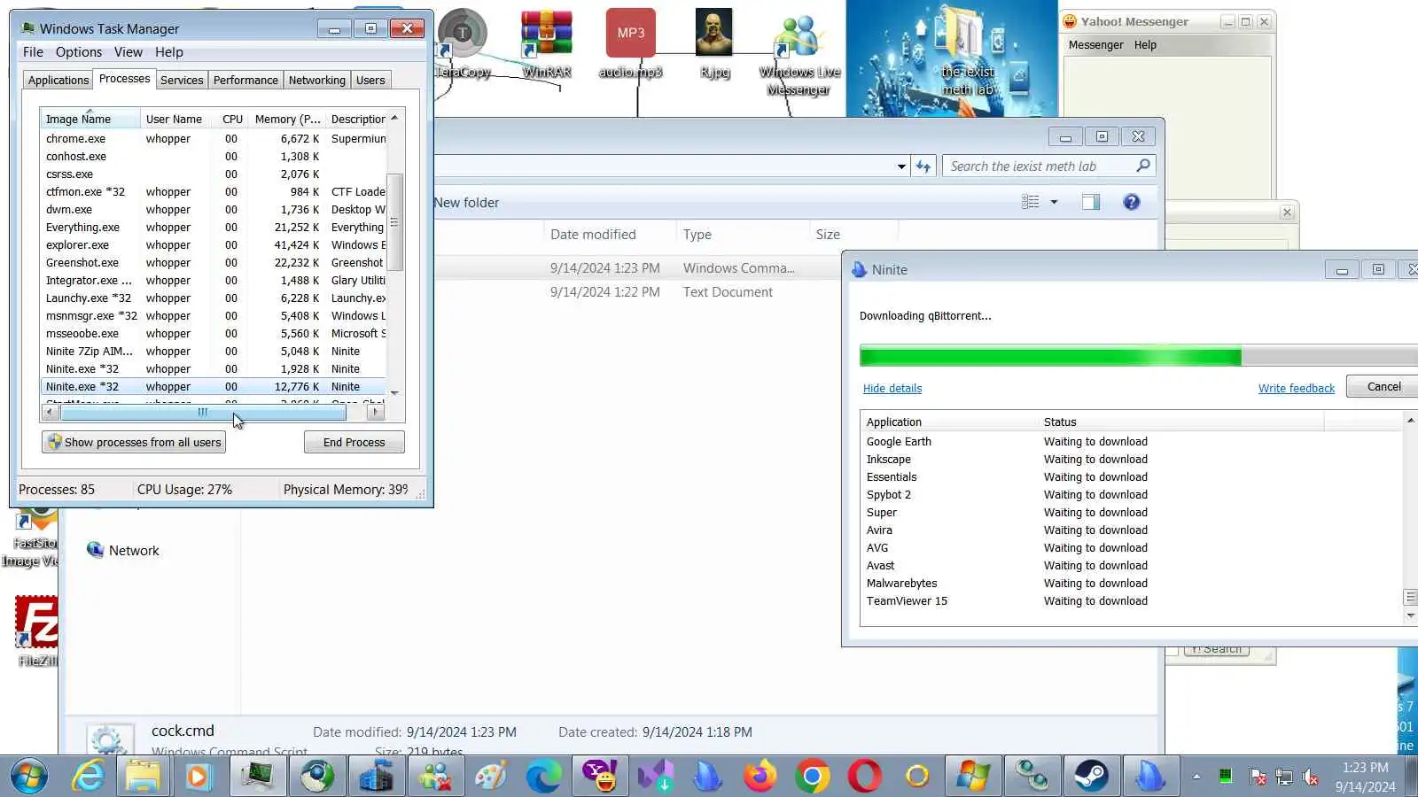
Task: Cancel the Ninite installation
Action: [x=1383, y=387]
